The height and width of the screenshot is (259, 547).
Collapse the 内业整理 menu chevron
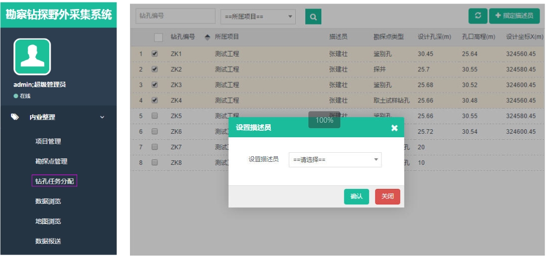[102, 117]
